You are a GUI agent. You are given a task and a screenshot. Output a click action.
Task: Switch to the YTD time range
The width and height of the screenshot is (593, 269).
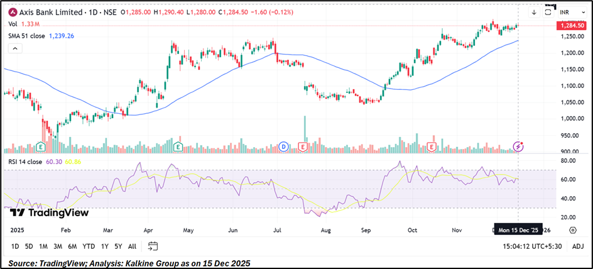click(89, 246)
